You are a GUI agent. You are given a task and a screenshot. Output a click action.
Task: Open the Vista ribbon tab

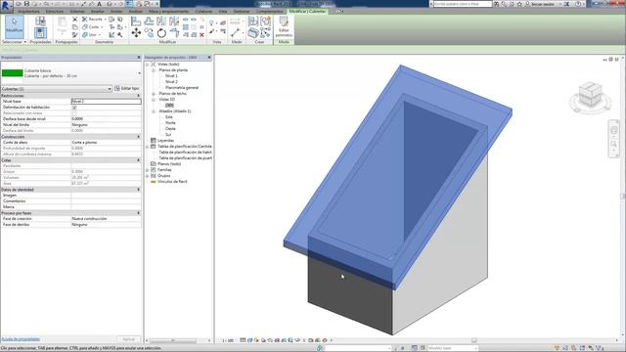(223, 12)
